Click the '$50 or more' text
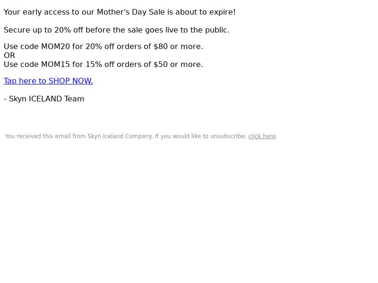Screen dimensions: 378x283 tap(178, 65)
